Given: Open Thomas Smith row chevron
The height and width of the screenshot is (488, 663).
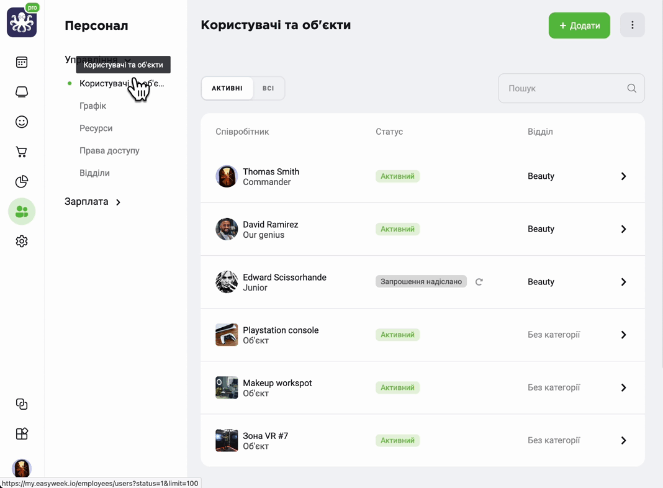Looking at the screenshot, I should pyautogui.click(x=624, y=176).
